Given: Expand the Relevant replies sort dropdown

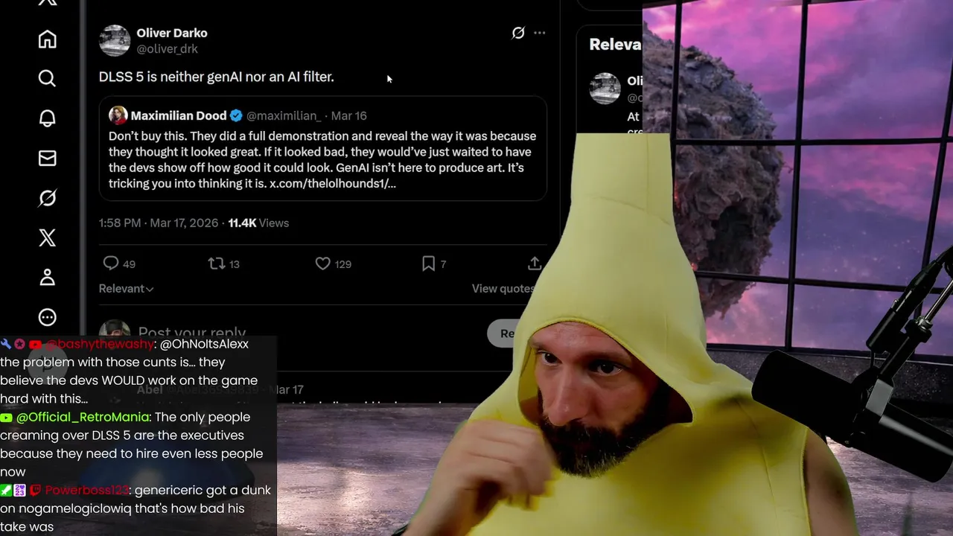Looking at the screenshot, I should [x=126, y=289].
